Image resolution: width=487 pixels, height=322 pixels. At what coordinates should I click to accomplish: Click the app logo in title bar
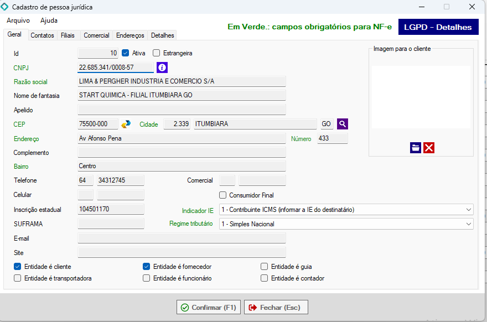pos(6,7)
